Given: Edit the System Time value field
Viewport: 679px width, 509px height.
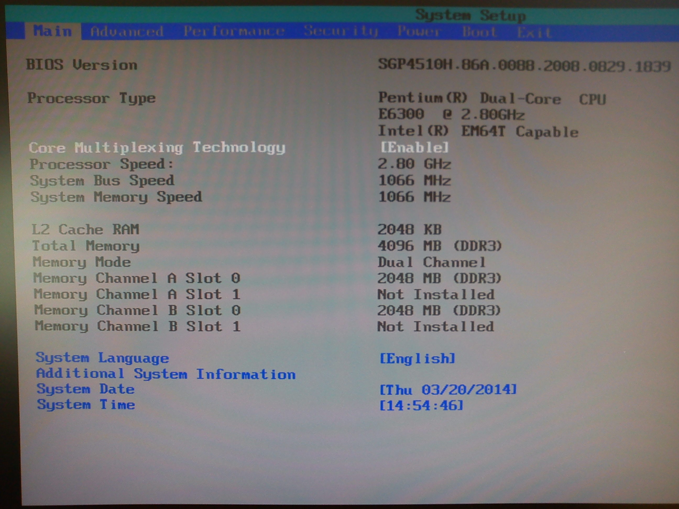Looking at the screenshot, I should 421,406.
